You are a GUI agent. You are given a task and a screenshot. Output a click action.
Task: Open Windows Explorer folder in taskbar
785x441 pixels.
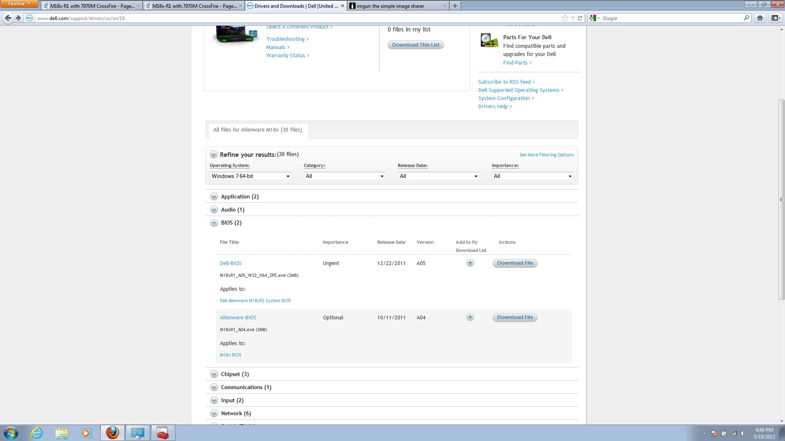(62, 433)
